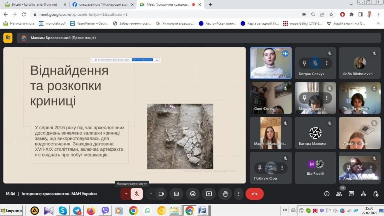Switch to the ukr.net inbox tab
This screenshot has height=216, width=384.
[x=34, y=4]
